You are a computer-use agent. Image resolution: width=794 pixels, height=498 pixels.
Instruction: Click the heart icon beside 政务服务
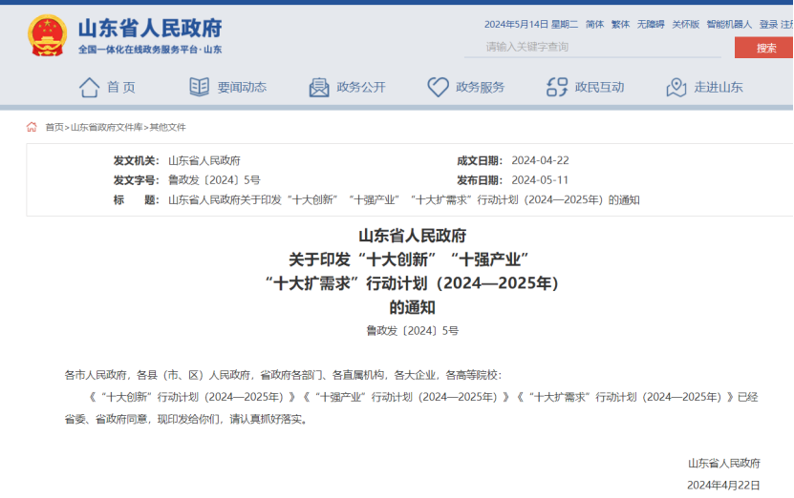point(438,88)
